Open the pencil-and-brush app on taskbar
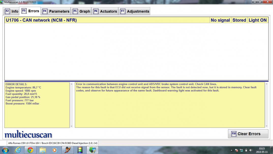 68,150
